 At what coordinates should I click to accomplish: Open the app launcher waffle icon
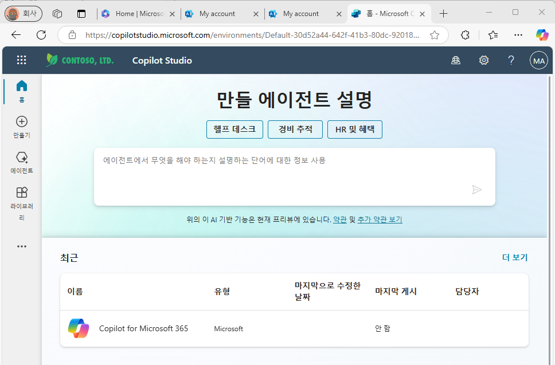22,60
